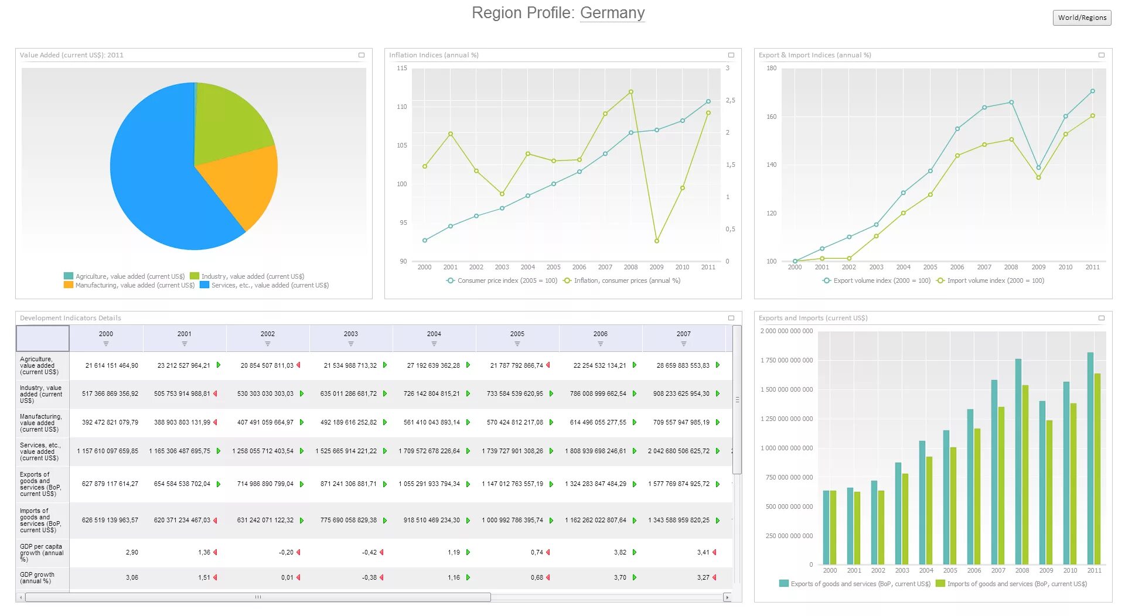Open filter dropdown under 2004 column
This screenshot has height=616, width=1125.
click(x=434, y=344)
